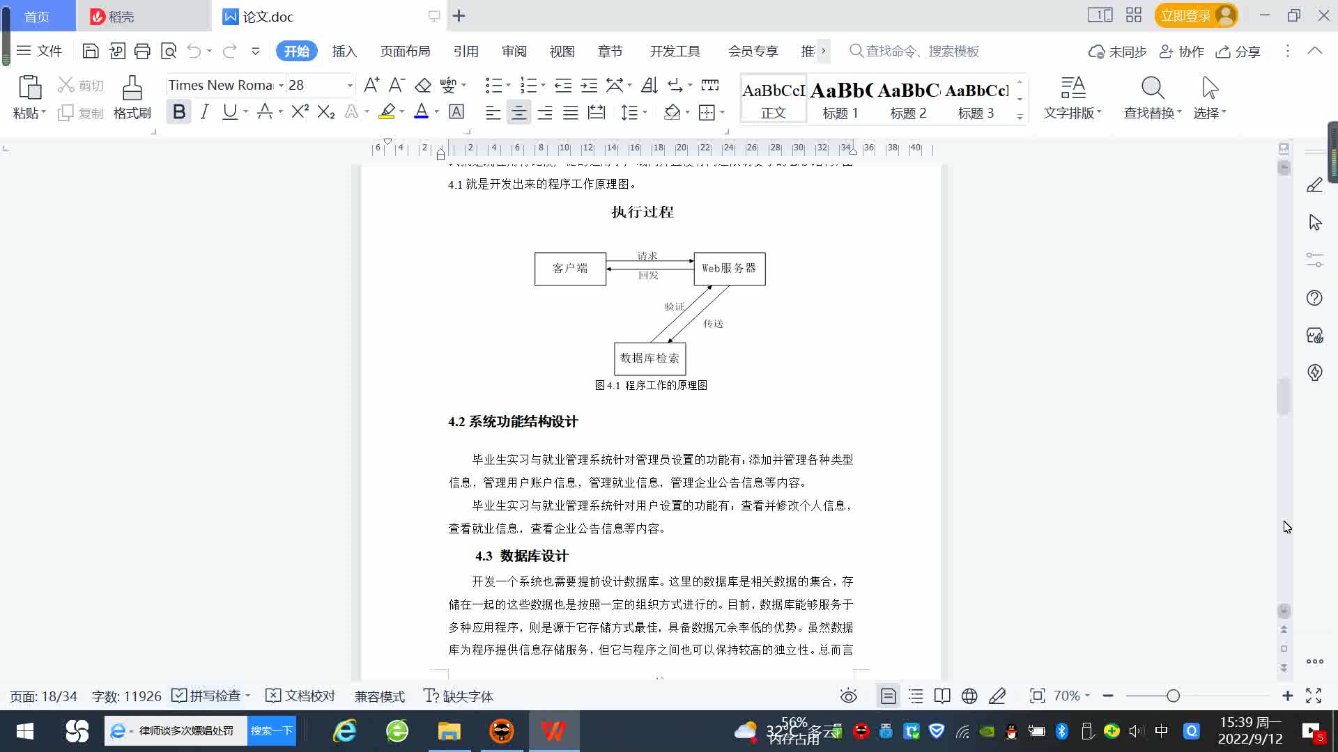1338x752 pixels.
Task: Click the Find and Replace magnifier
Action: click(x=1153, y=88)
